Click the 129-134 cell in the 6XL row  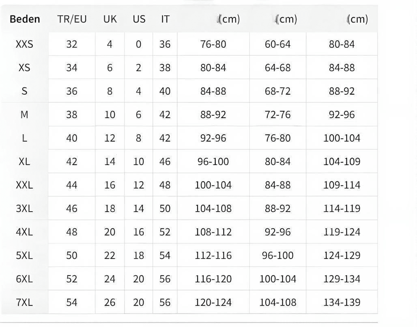click(x=342, y=279)
